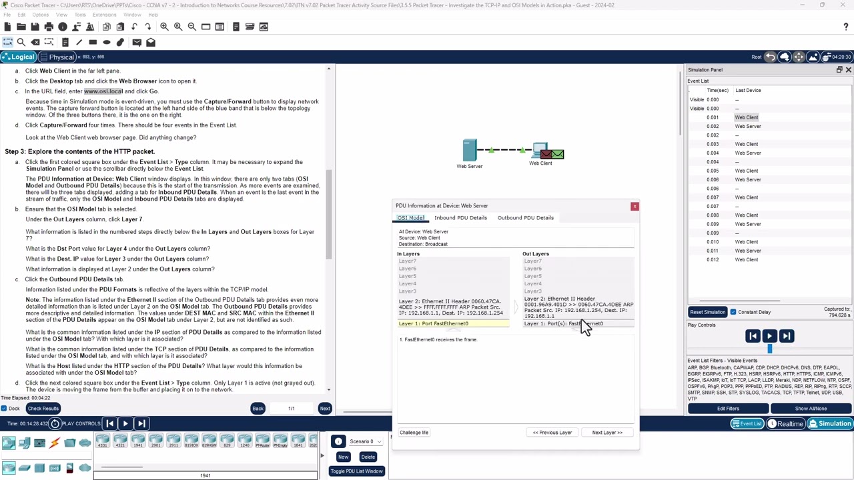
Task: Open the Network Information icon
Action: [63, 27]
